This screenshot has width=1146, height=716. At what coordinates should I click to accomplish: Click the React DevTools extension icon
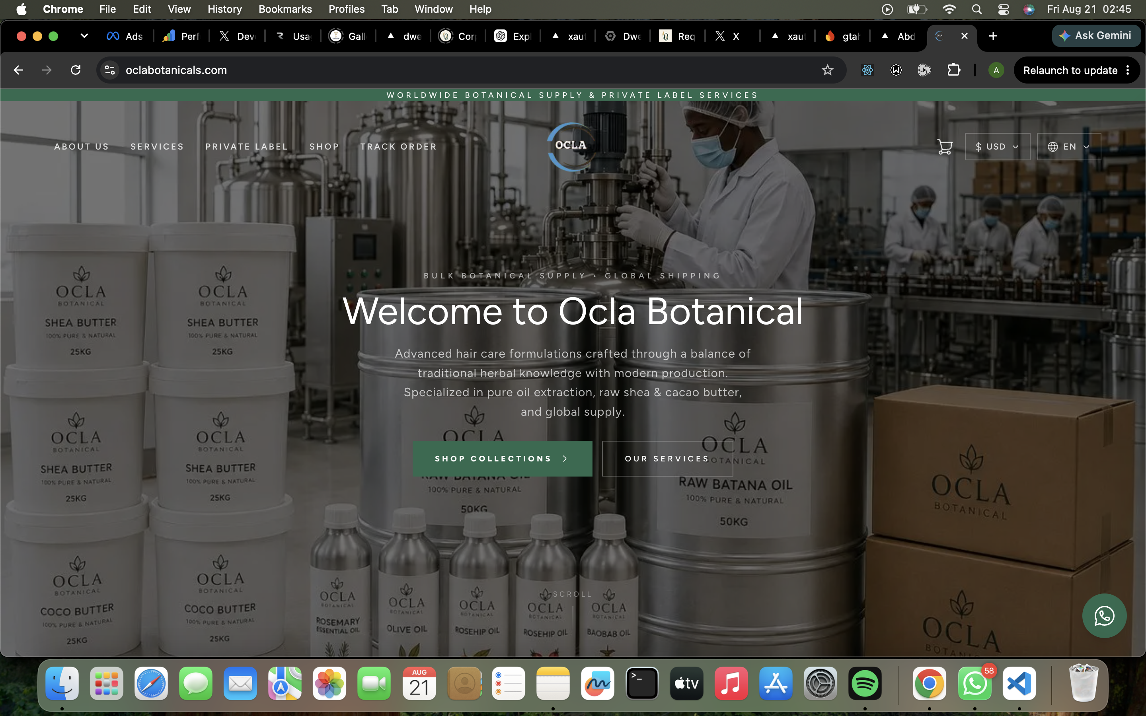pos(867,70)
